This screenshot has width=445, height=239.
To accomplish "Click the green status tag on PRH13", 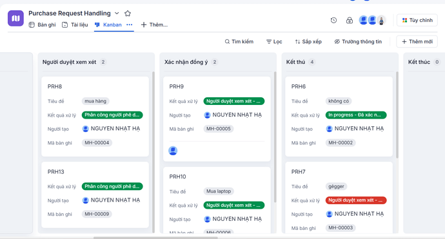I will tap(112, 187).
